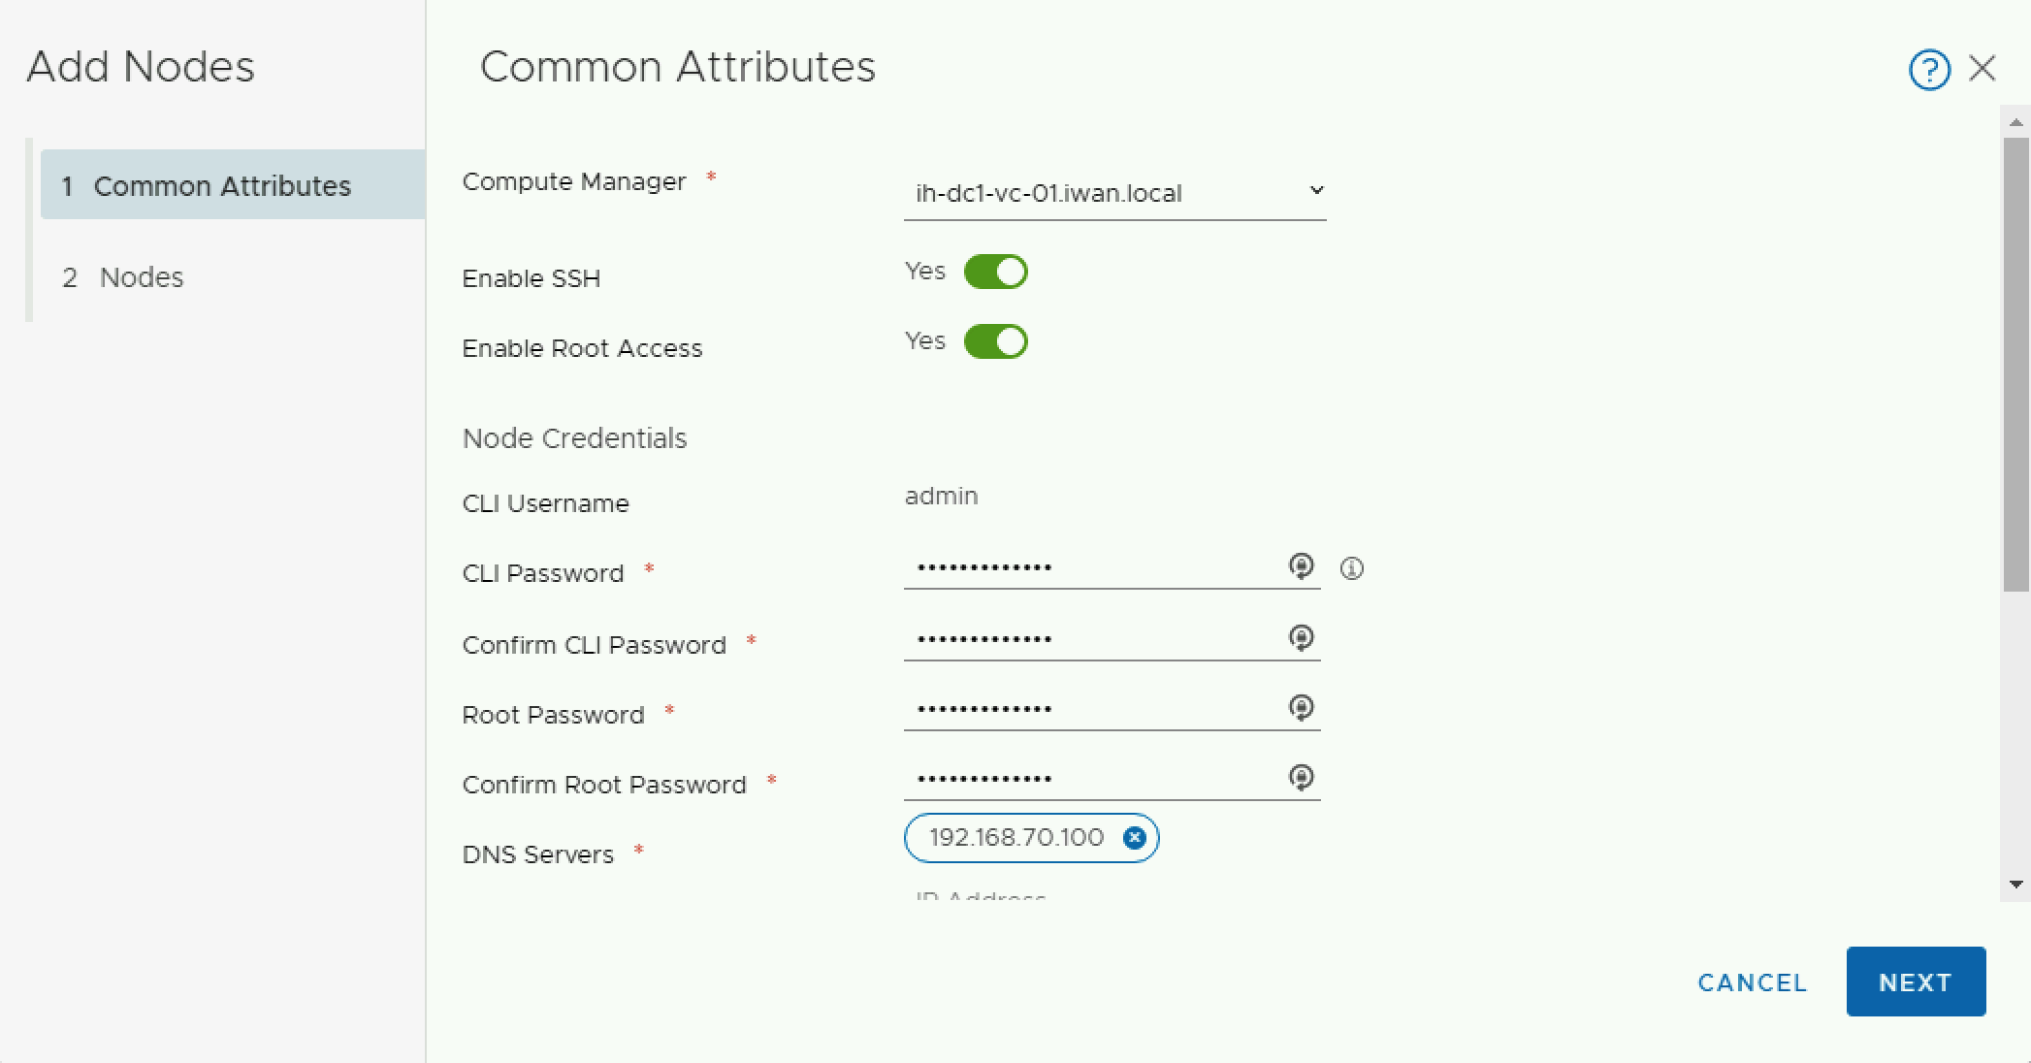Click password icon in CLI Password field
Screen dimensions: 2031x1063
[x=1301, y=565]
